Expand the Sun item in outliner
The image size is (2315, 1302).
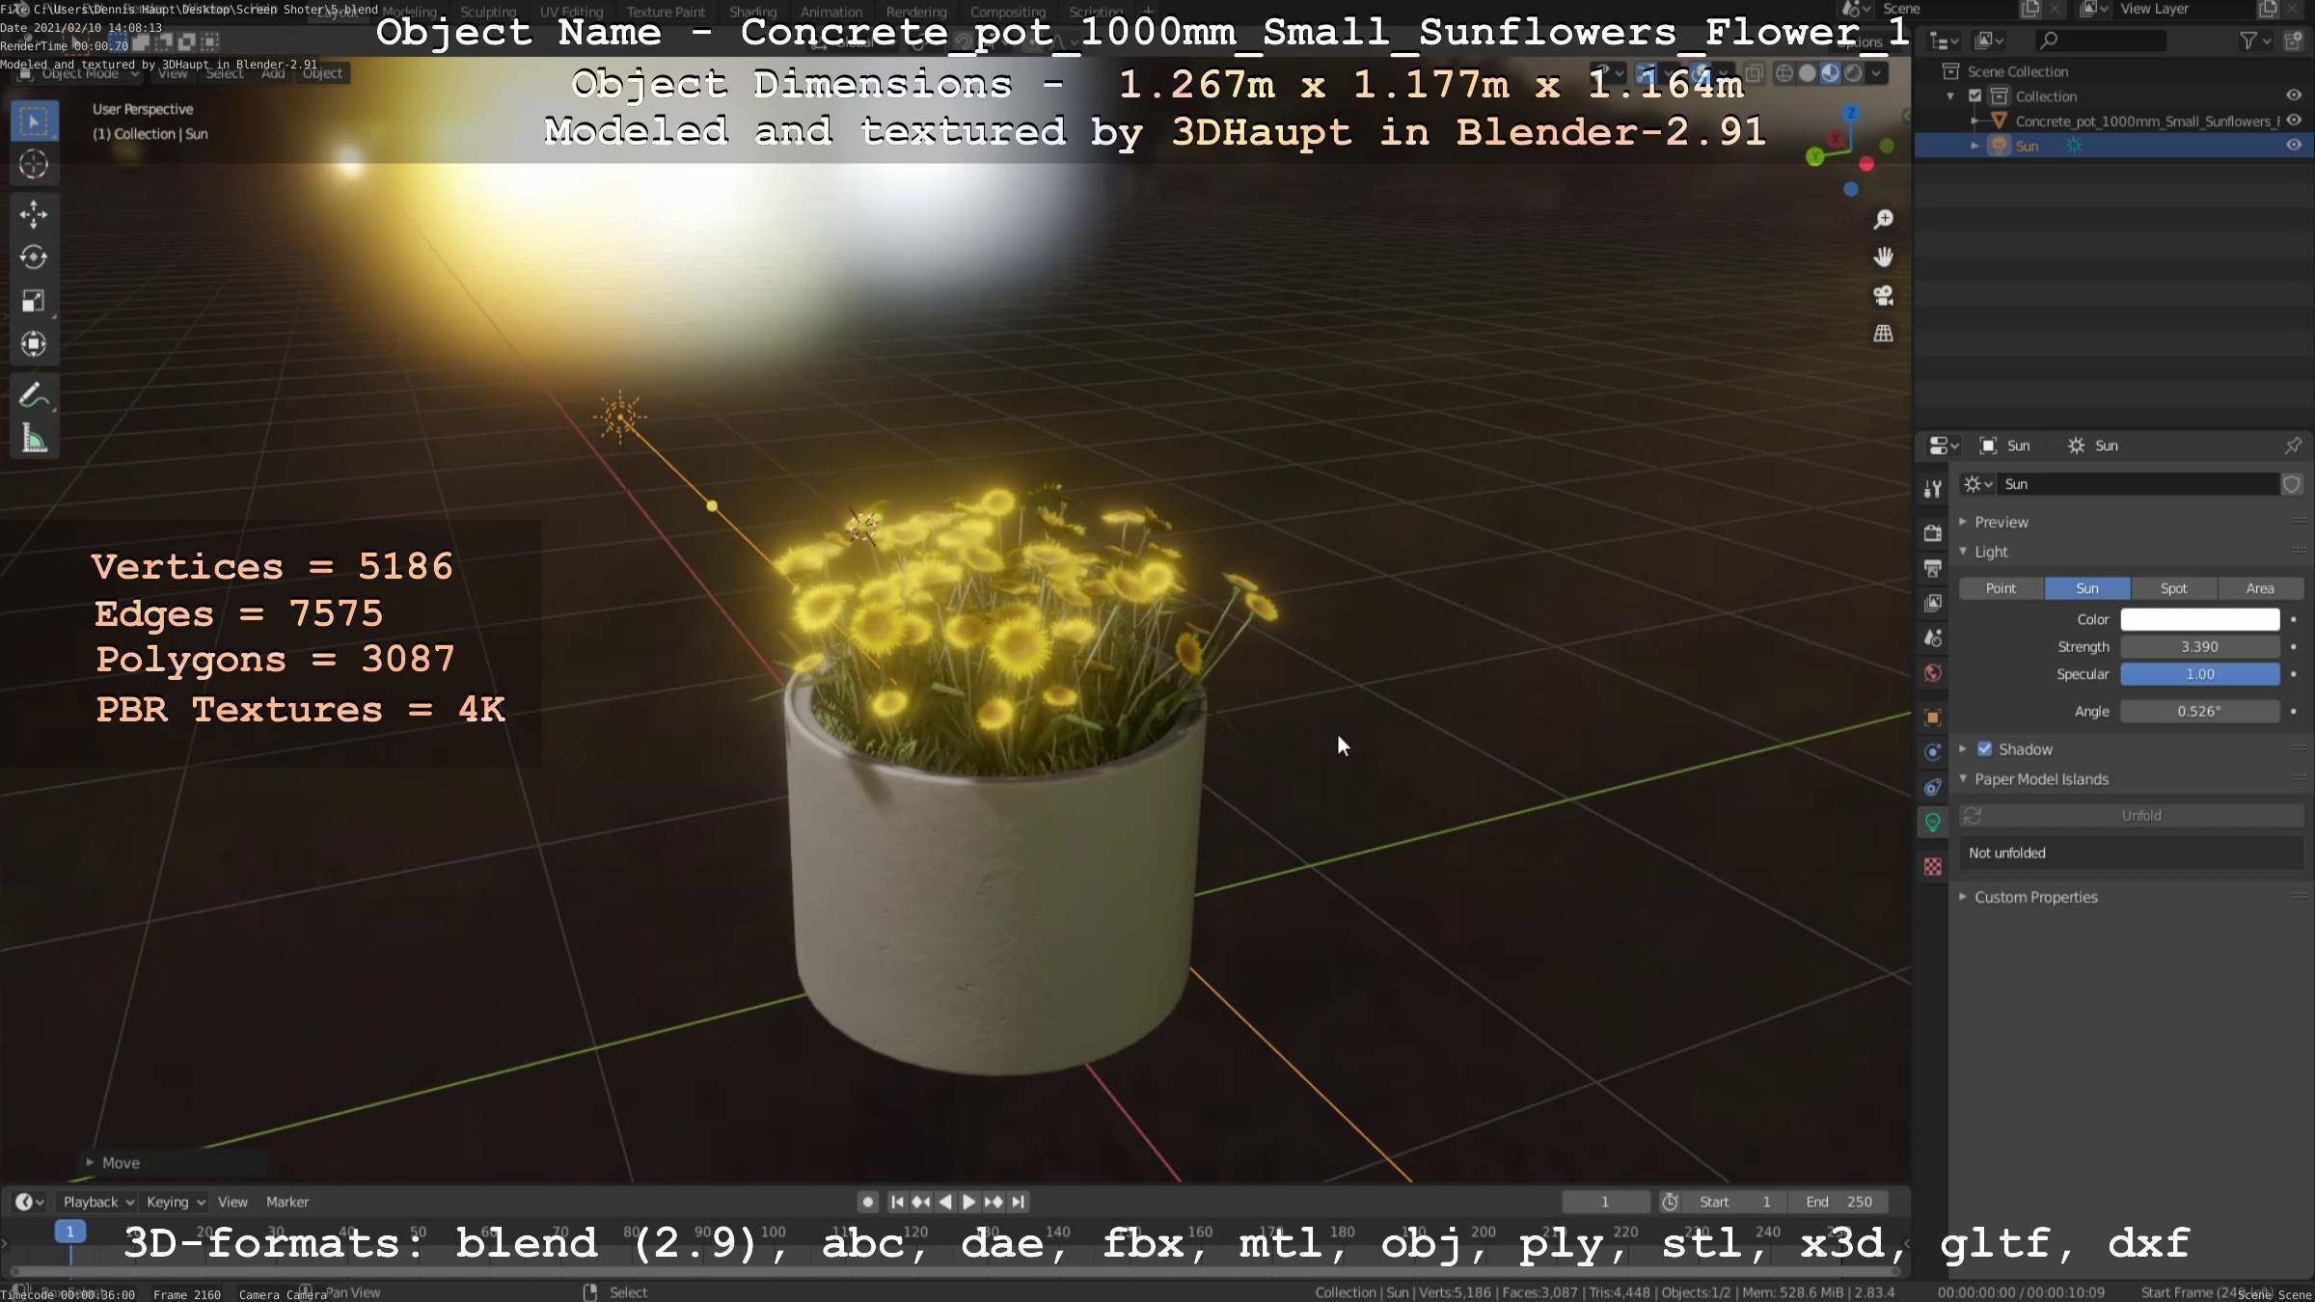[x=1975, y=146]
